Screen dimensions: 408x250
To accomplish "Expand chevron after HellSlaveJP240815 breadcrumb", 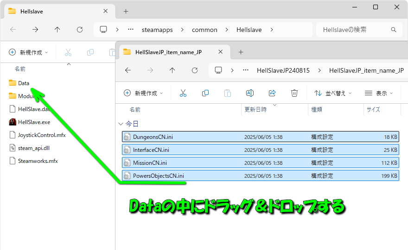I will (x=319, y=70).
